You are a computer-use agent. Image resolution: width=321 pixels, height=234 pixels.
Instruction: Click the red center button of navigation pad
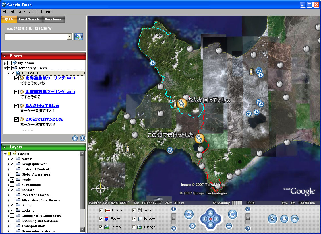(211, 219)
